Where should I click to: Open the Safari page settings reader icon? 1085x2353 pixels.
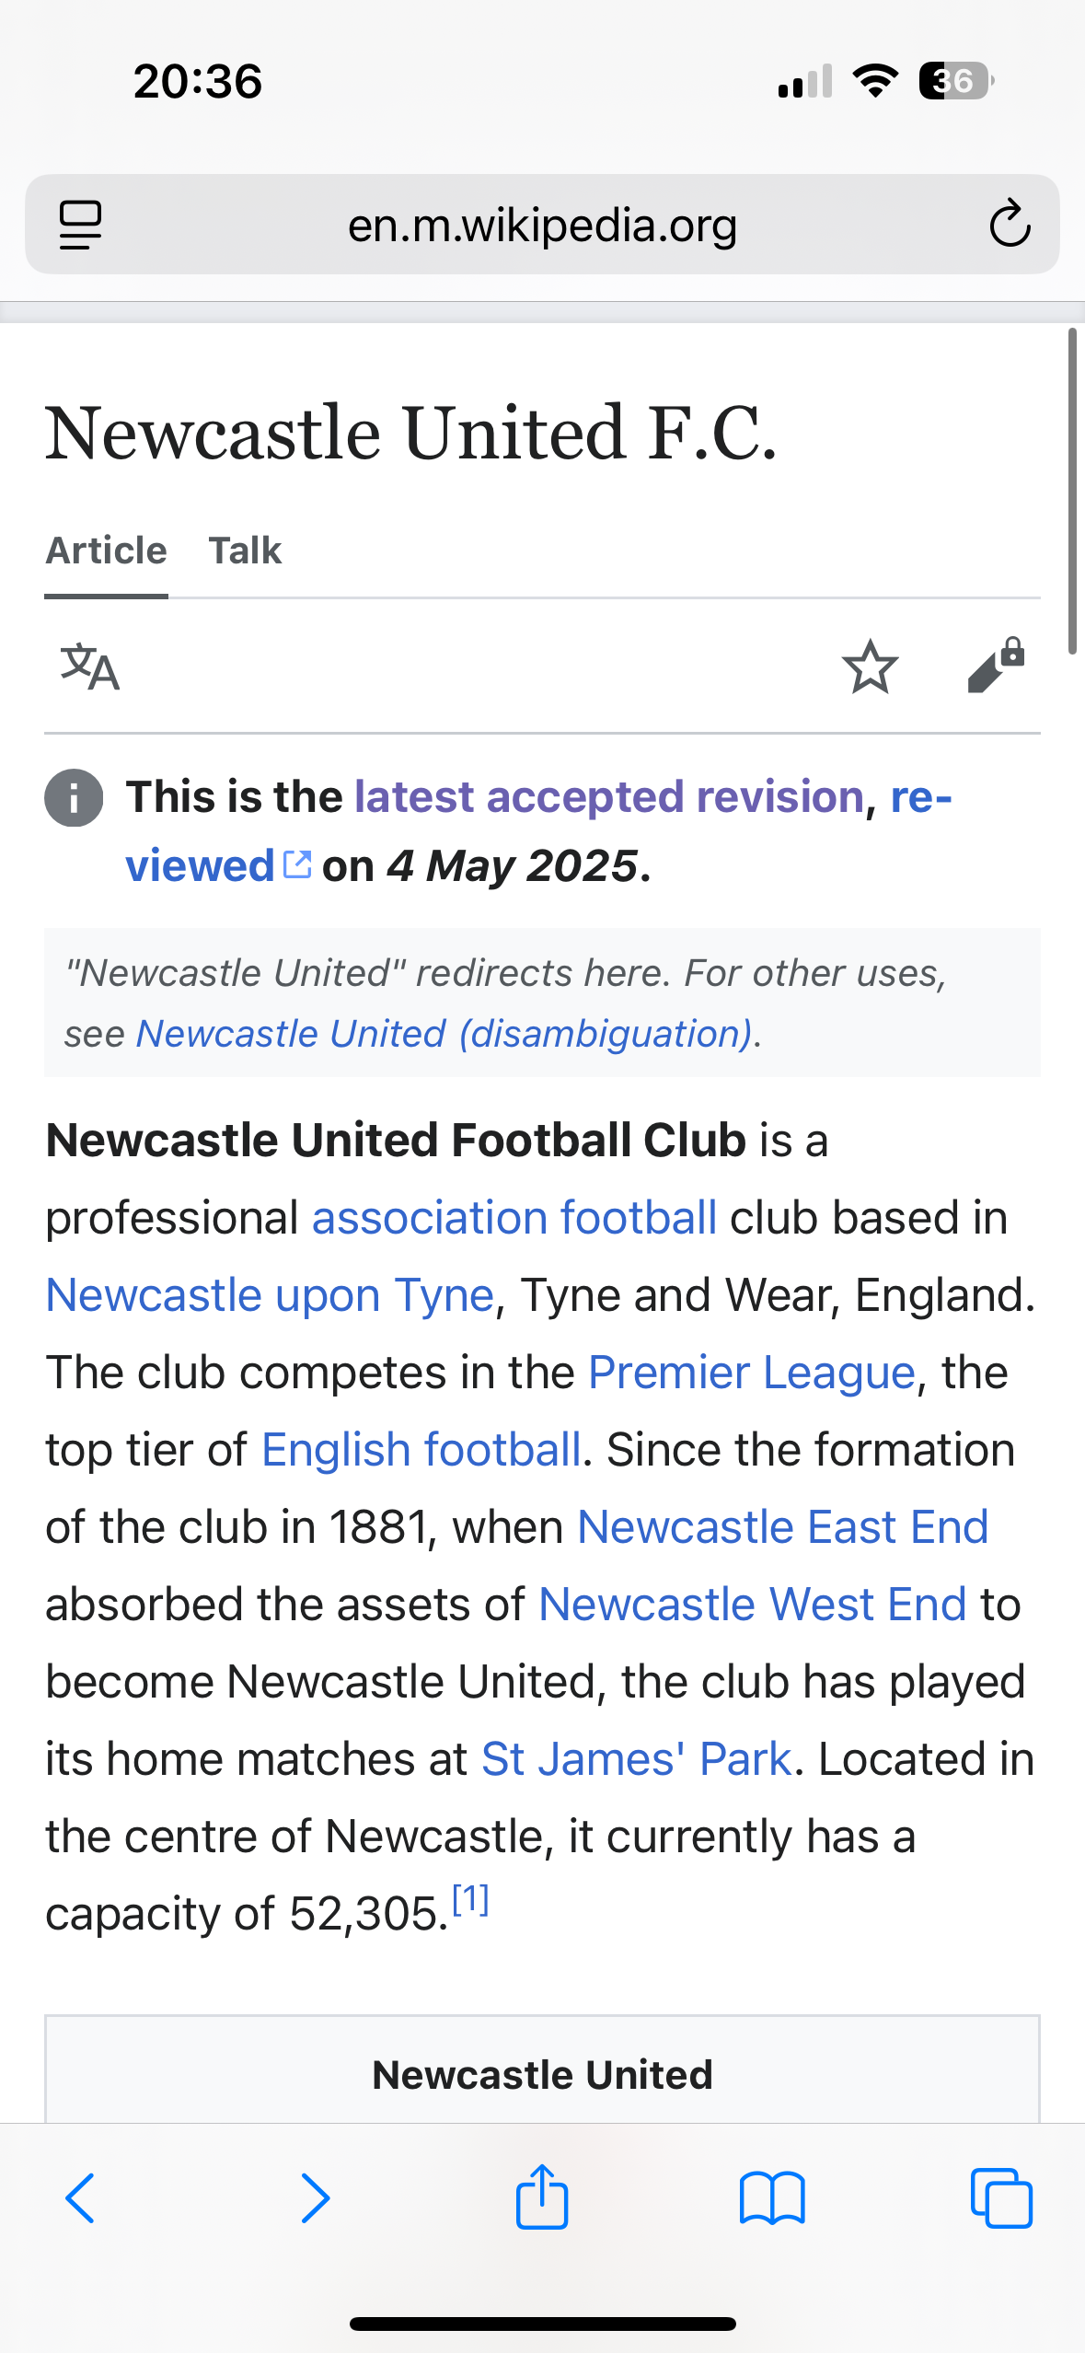tap(80, 225)
